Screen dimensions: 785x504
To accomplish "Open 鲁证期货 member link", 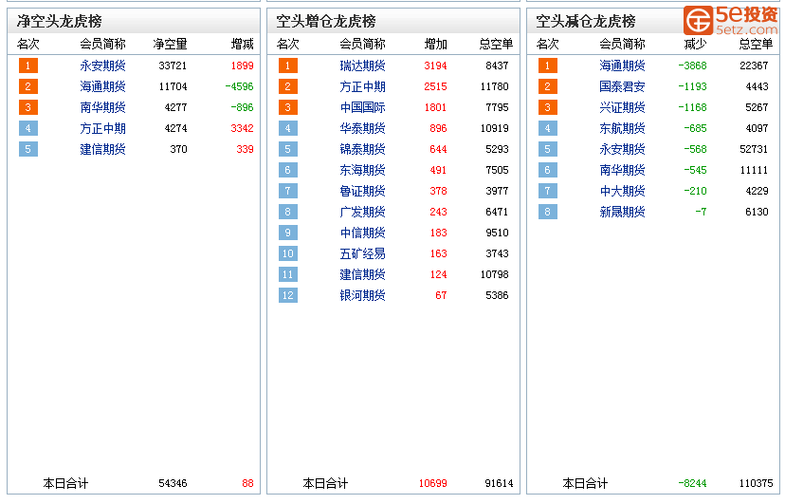I will [362, 191].
